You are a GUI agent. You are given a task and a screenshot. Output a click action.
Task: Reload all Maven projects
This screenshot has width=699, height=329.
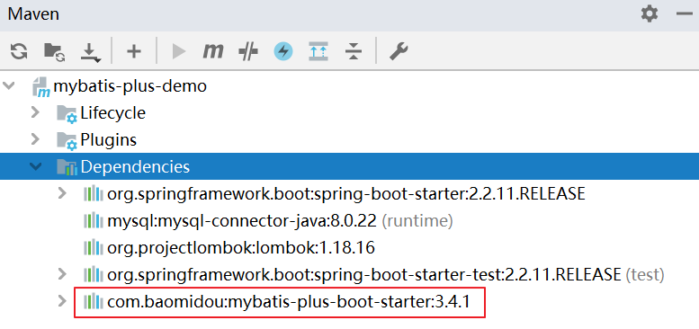pos(19,51)
